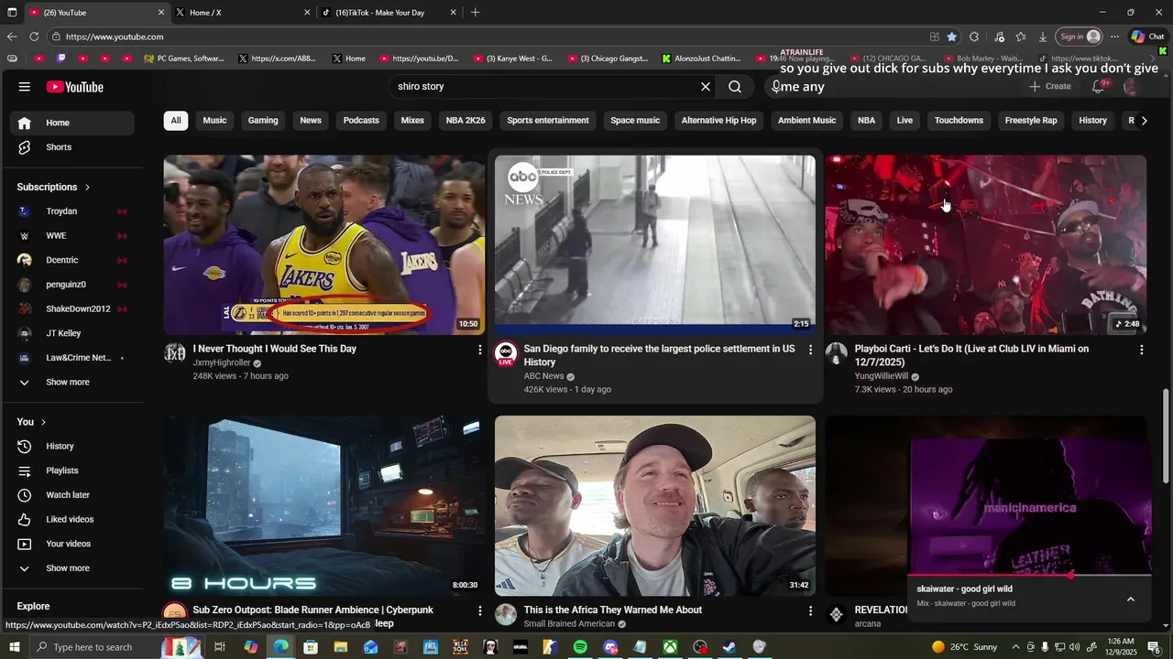The image size is (1173, 659).
Task: Open options for Sub Zero Outpost video
Action: pyautogui.click(x=479, y=610)
